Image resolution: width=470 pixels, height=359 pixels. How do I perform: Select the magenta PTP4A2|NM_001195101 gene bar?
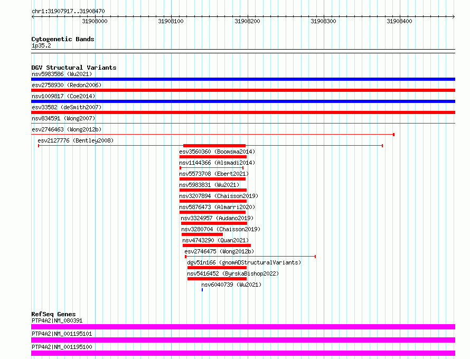point(243,340)
